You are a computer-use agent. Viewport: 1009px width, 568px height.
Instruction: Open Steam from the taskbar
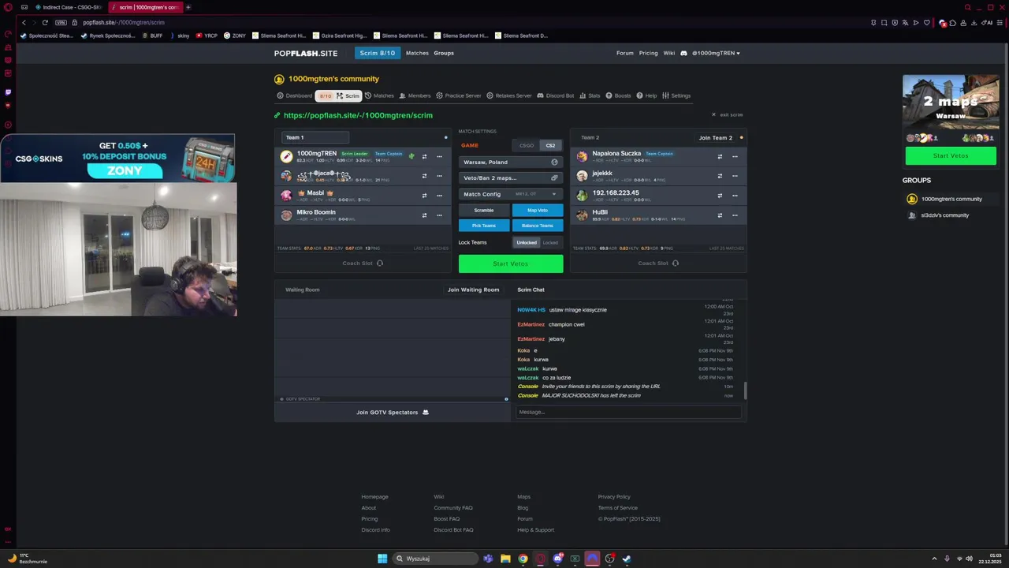pyautogui.click(x=627, y=559)
